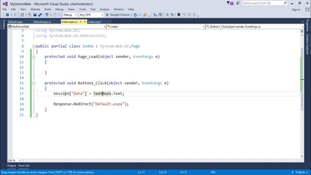
Task: Open the Google Chrome browser dropdown arrow
Action: (x=131, y=15)
